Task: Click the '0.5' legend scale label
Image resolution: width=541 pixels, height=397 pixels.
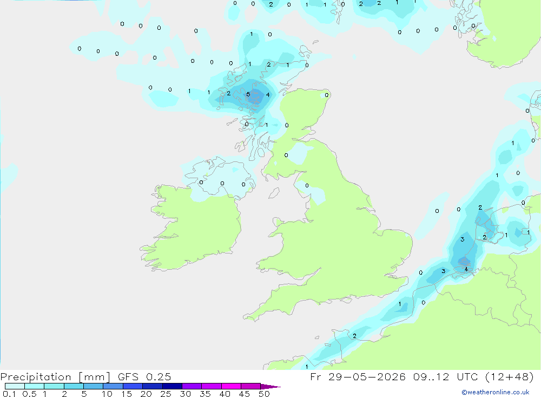Action: click(29, 394)
